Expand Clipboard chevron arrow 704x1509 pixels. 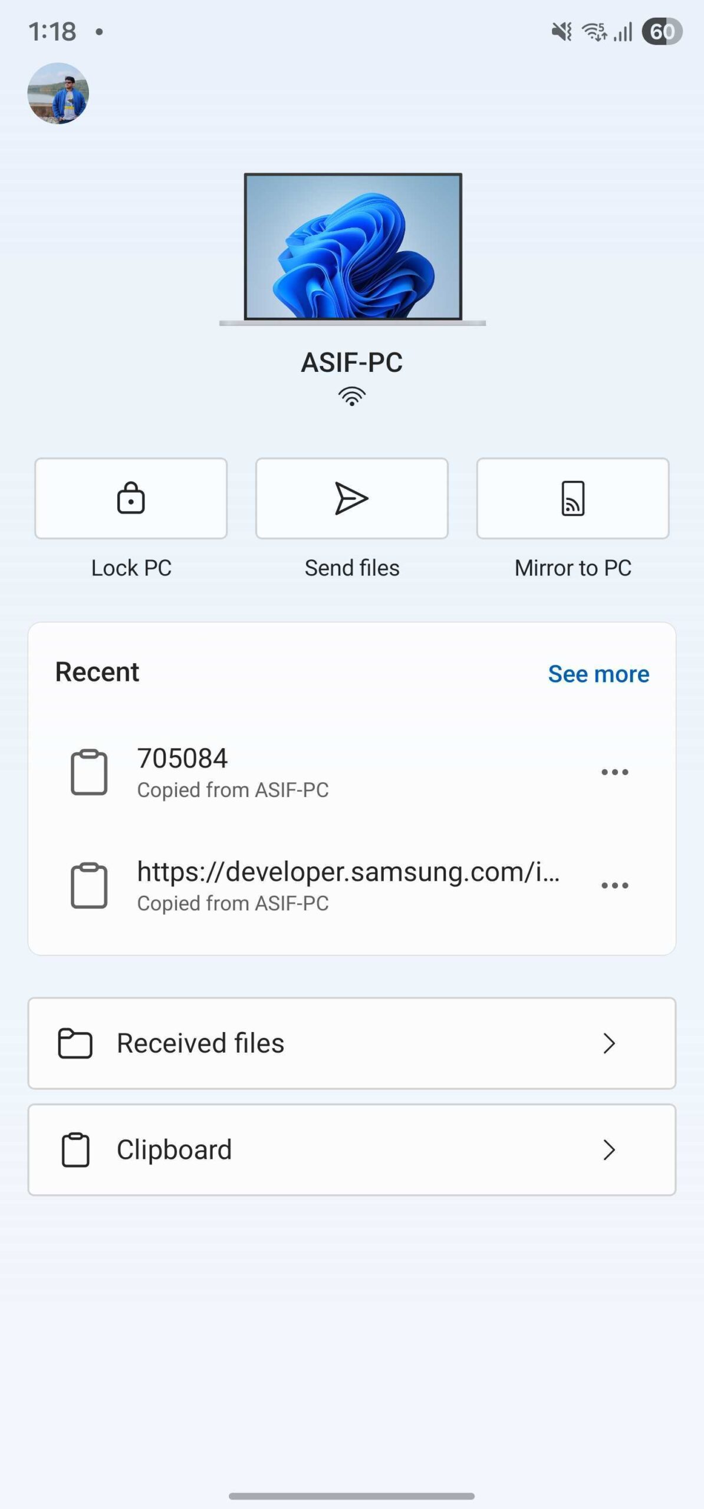tap(609, 1150)
